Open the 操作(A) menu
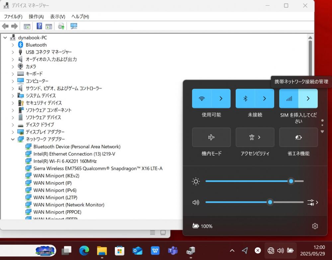Image resolution: width=332 pixels, height=260 pixels. [36, 17]
